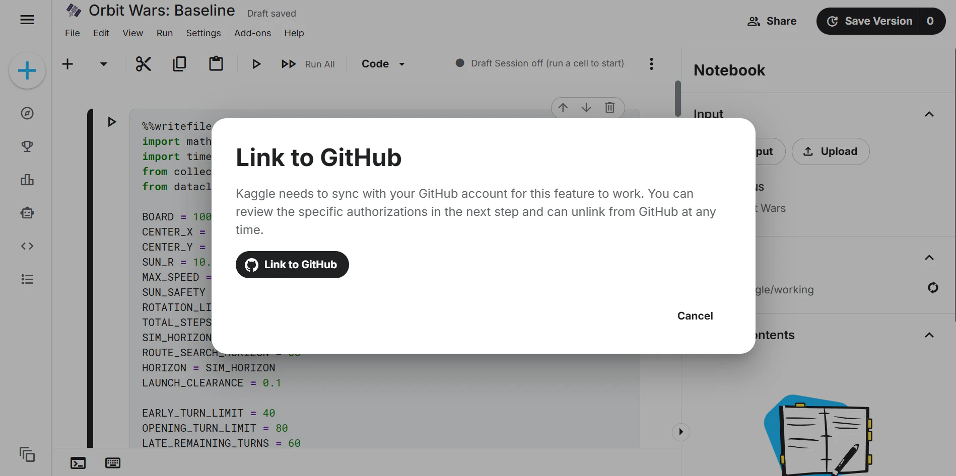956x476 pixels.
Task: Paste cell using clipboard icon
Action: (x=216, y=63)
